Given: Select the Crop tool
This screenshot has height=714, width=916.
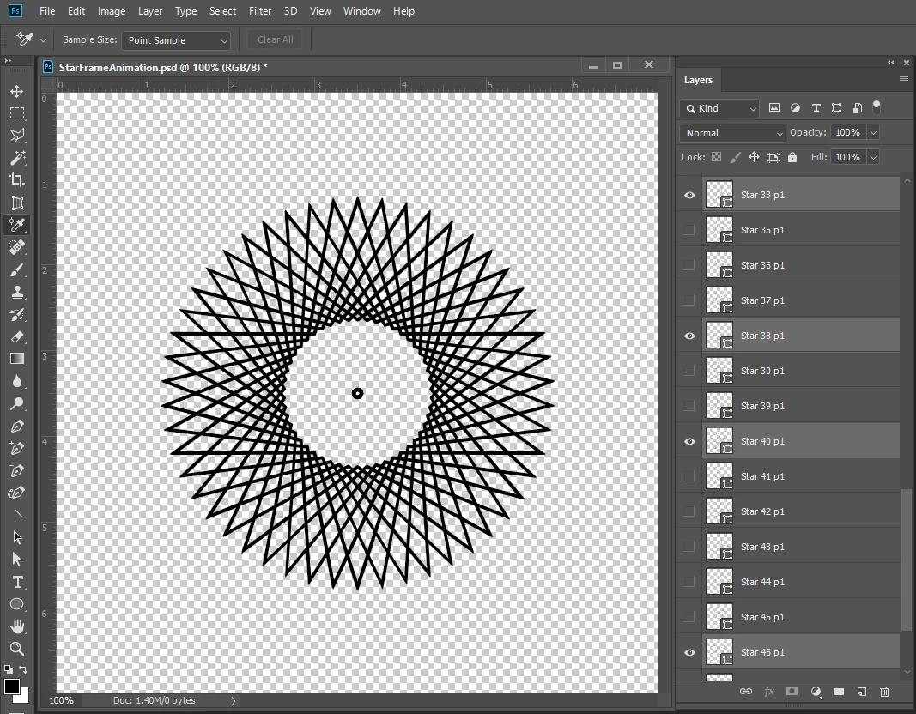Looking at the screenshot, I should coord(17,180).
